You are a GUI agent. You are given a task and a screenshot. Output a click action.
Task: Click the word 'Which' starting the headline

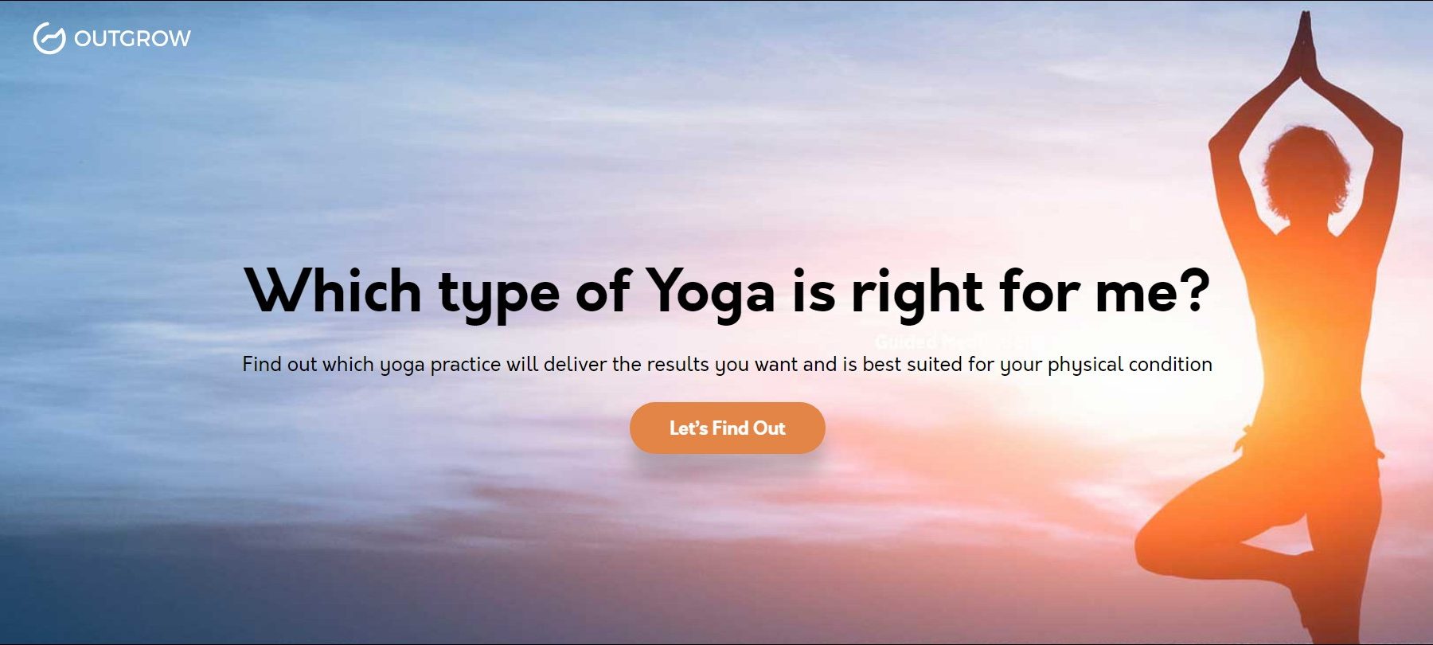pos(332,289)
